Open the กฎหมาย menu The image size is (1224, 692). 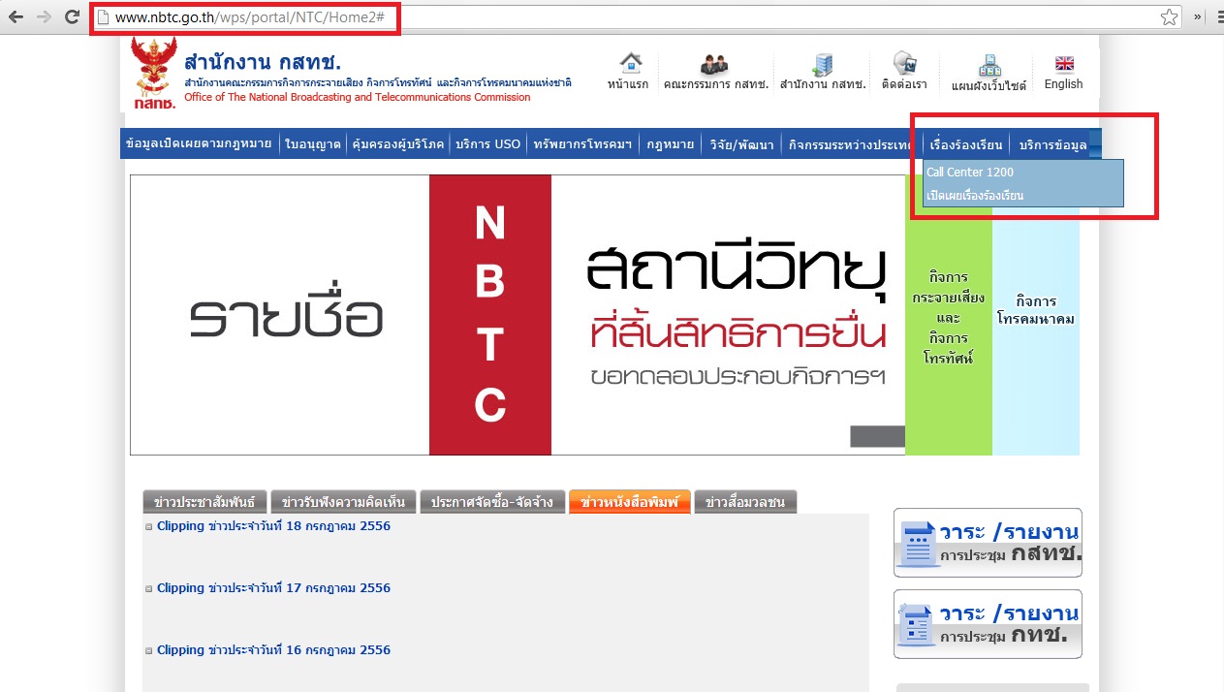670,144
